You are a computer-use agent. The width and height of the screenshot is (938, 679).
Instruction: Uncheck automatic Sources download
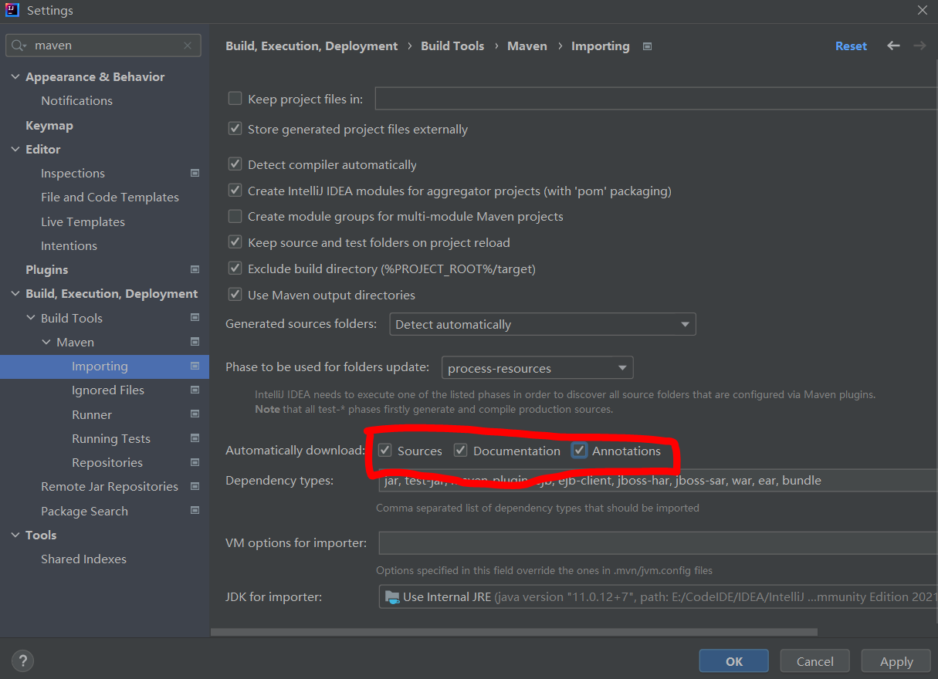pyautogui.click(x=385, y=451)
